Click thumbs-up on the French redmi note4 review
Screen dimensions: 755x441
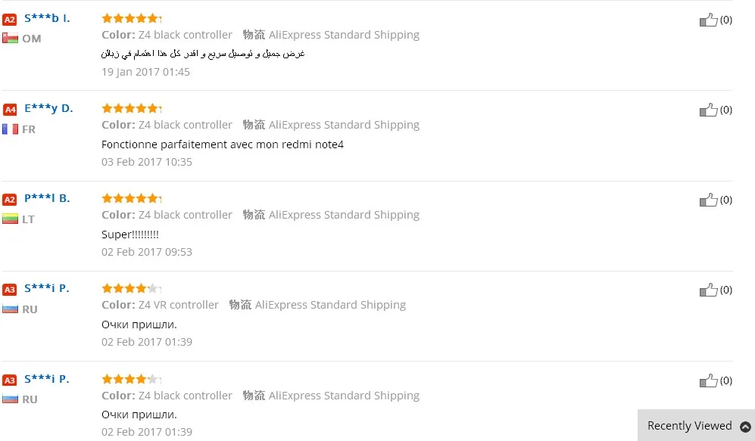coord(708,110)
